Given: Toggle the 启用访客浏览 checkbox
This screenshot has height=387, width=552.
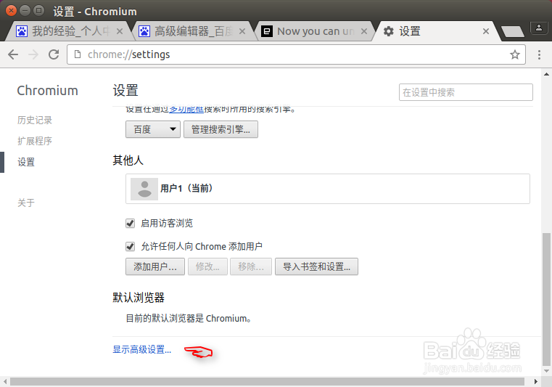Looking at the screenshot, I should [131, 223].
